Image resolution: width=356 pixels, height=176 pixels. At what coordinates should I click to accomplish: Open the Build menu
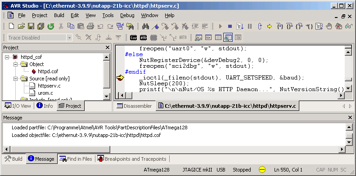click(x=59, y=15)
